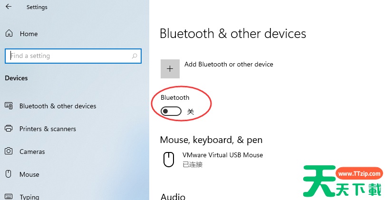Click the printer icon in sidebar

9,129
